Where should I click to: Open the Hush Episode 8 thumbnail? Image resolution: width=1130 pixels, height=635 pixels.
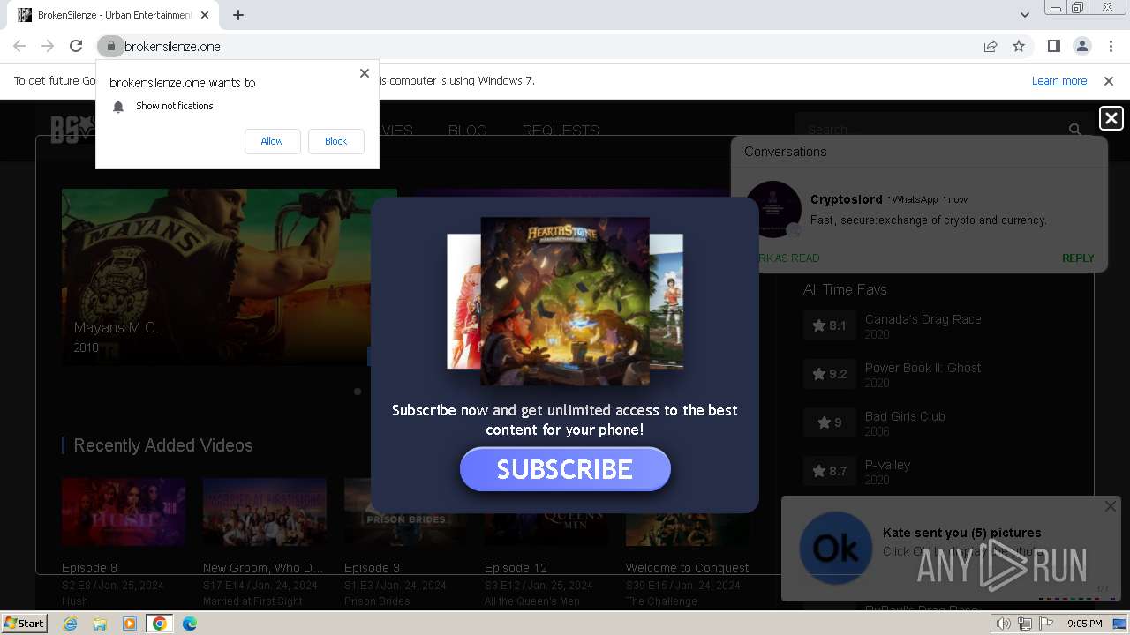coord(124,512)
